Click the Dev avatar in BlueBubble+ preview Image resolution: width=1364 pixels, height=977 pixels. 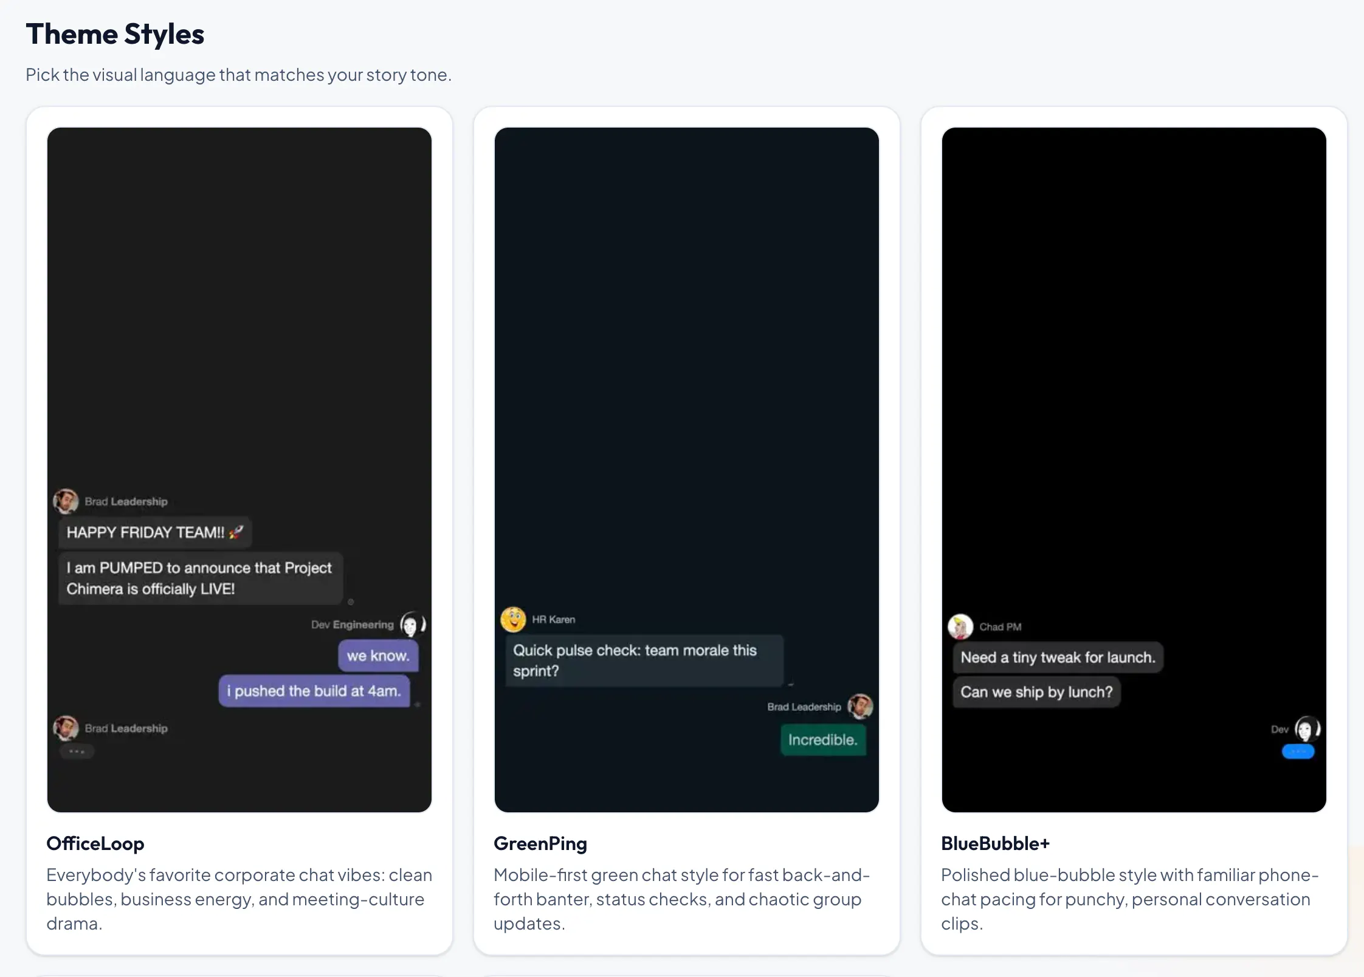tap(1307, 728)
